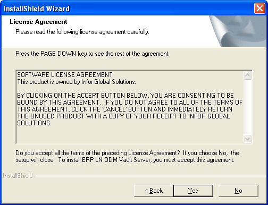Click the final 'SOLUTIONS.' line of text
The image size is (268, 205).
coord(34,123)
